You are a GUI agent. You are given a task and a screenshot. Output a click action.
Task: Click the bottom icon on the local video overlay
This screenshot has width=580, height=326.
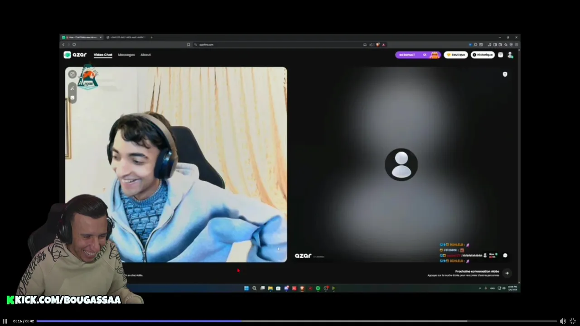[x=72, y=98]
